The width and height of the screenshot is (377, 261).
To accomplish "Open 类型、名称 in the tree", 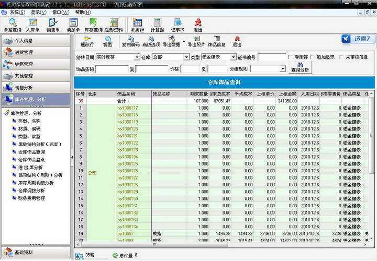I will point(29,121).
